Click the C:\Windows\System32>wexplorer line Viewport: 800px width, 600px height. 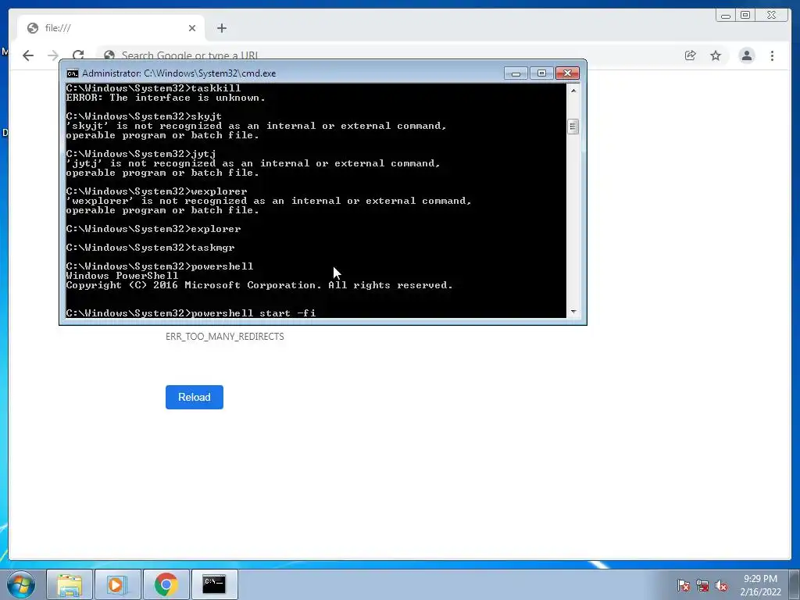pos(156,191)
